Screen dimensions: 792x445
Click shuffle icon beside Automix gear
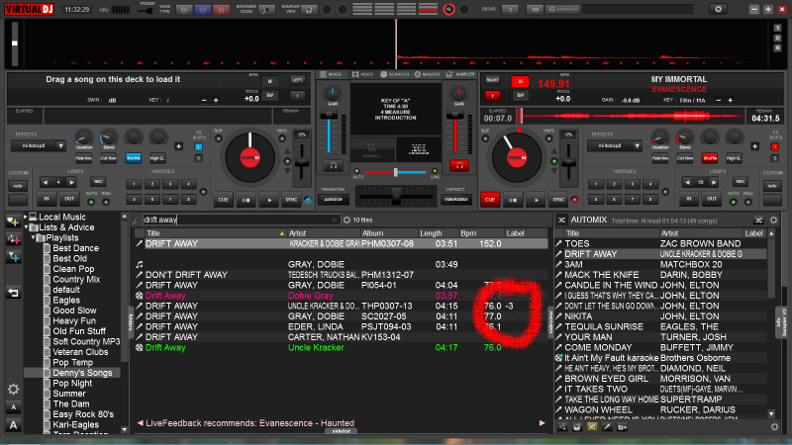coord(758,220)
